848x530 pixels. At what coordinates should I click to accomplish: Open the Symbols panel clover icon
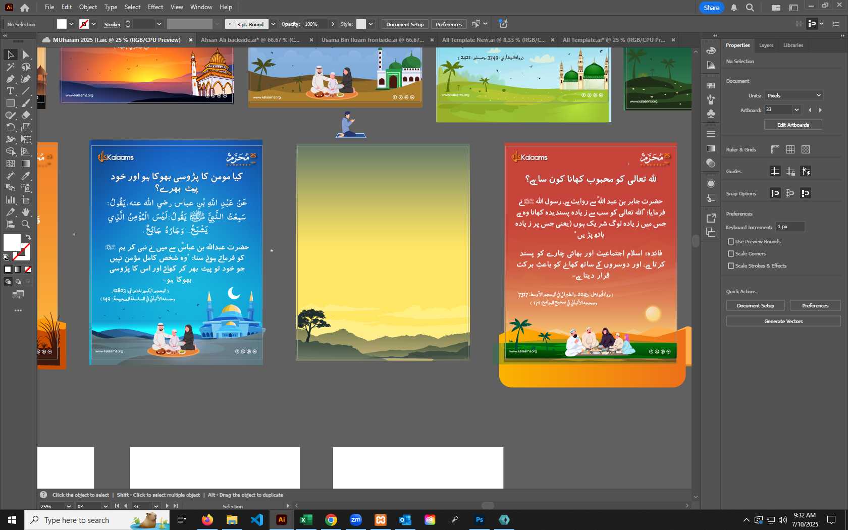pyautogui.click(x=711, y=114)
